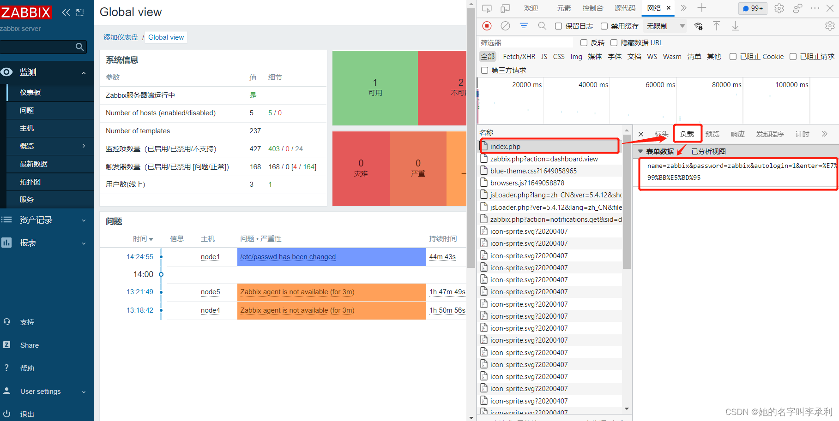Click the Z icon next to Share
The width and height of the screenshot is (839, 421).
(6, 345)
